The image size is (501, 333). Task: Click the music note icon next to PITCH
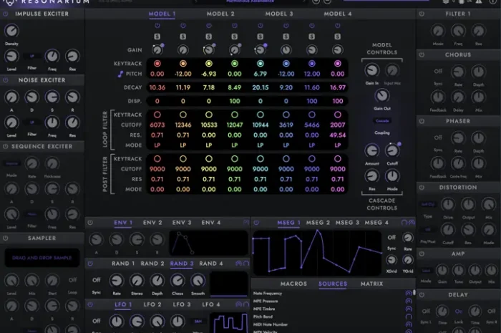(120, 74)
